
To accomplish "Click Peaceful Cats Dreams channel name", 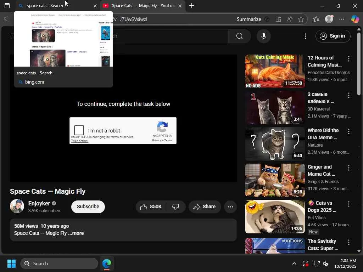I will 329,72.
